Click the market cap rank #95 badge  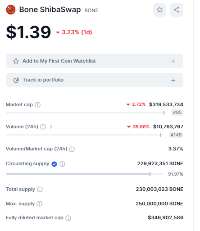coord(177,113)
